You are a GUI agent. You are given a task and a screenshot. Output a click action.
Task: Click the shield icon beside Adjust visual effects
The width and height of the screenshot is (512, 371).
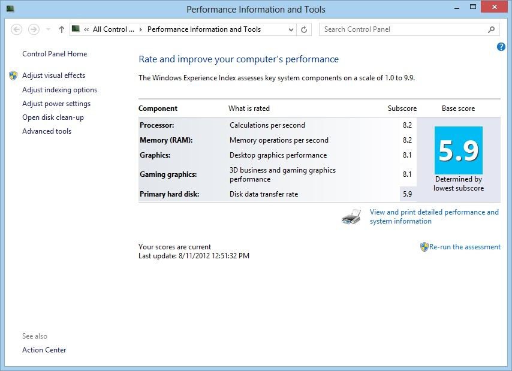pyautogui.click(x=13, y=76)
